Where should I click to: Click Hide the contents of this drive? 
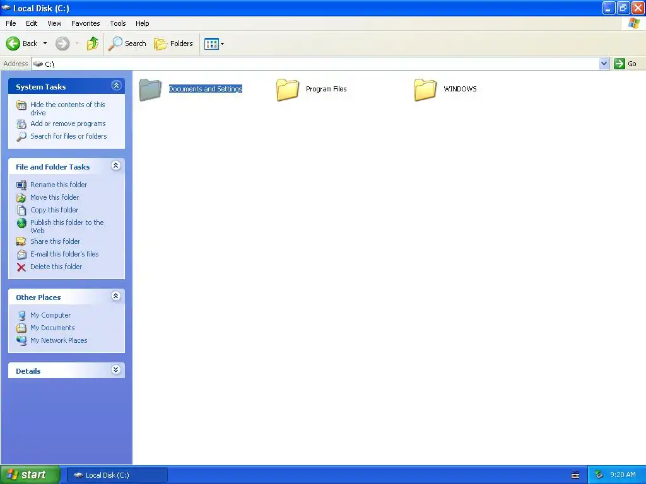click(68, 108)
